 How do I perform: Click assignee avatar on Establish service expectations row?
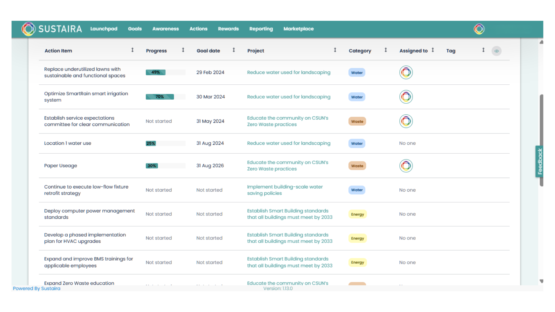click(406, 121)
